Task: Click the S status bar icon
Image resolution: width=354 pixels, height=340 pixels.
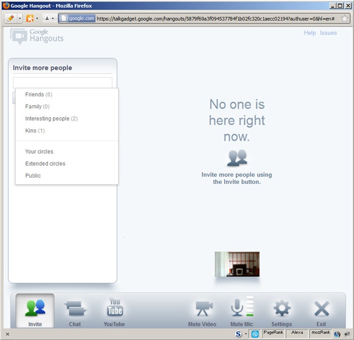Action: 239,334
